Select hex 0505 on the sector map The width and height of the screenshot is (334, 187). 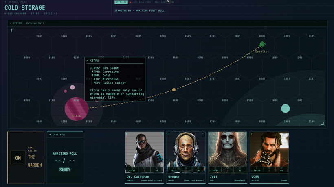(x=163, y=36)
